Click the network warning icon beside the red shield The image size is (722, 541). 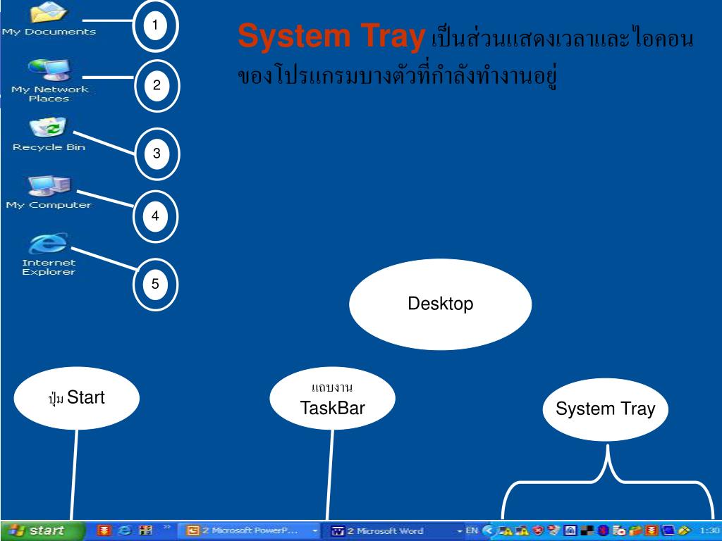coord(522,531)
